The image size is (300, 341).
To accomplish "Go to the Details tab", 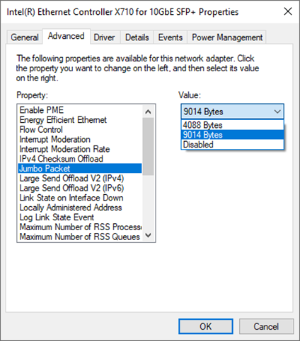I will [x=137, y=37].
